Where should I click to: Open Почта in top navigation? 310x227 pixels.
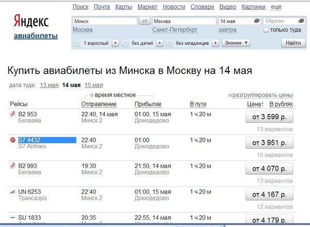[102, 7]
